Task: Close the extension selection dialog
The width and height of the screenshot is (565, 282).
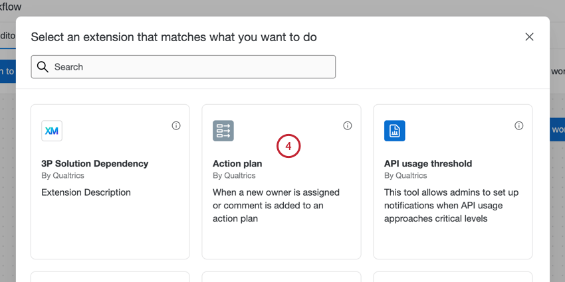Action: [x=529, y=37]
